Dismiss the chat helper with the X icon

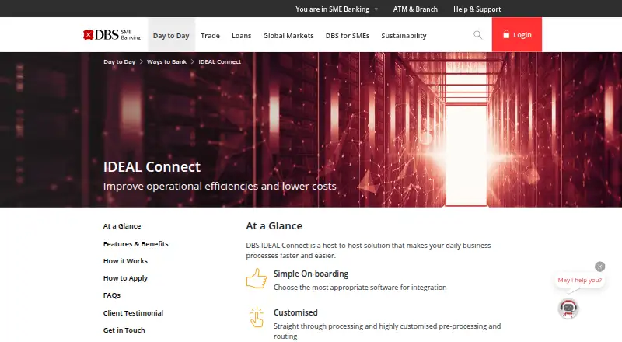pyautogui.click(x=599, y=267)
